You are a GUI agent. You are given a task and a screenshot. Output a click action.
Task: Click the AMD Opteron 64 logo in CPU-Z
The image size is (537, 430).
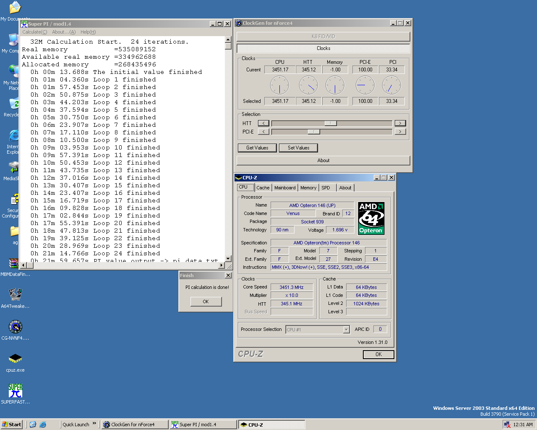[371, 218]
